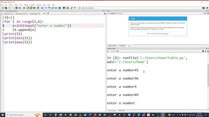Open the Source menu
Viewport: 209px width, 117px height.
pyautogui.click(x=16, y=5)
